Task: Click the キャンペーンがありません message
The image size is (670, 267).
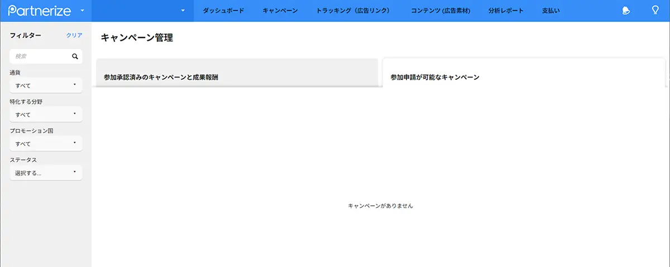Action: 380,206
